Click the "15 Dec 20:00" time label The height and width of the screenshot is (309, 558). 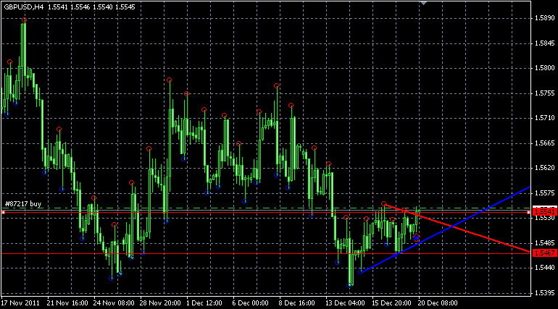coord(392,303)
